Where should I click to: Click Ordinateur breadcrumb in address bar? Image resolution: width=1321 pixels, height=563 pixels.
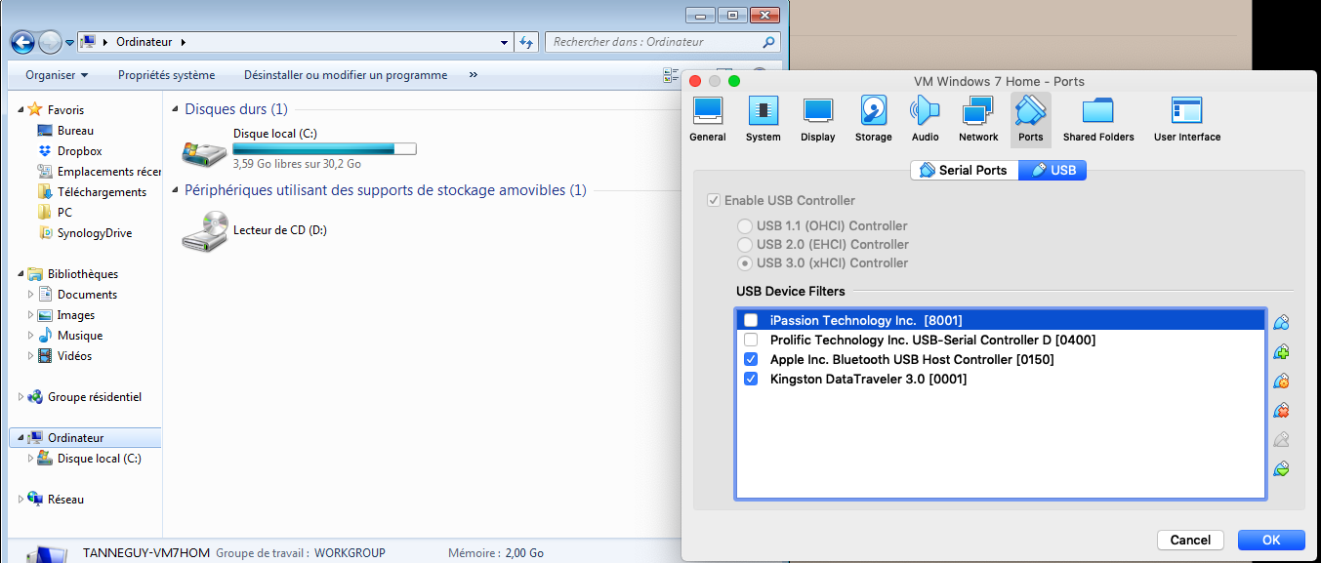tap(144, 42)
